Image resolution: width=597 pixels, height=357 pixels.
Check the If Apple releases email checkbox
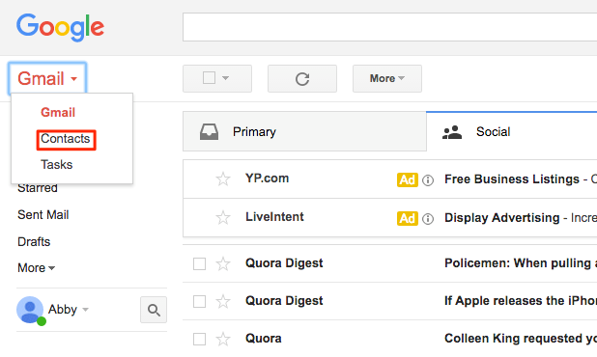(200, 301)
